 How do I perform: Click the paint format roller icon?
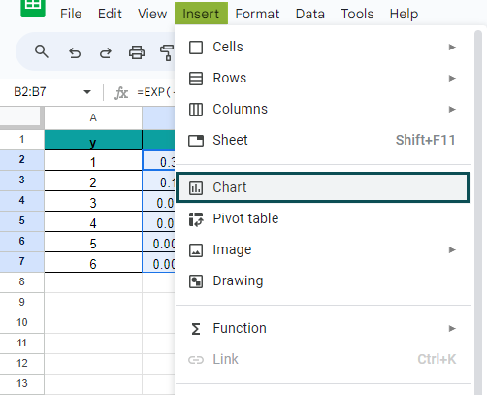coord(167,52)
